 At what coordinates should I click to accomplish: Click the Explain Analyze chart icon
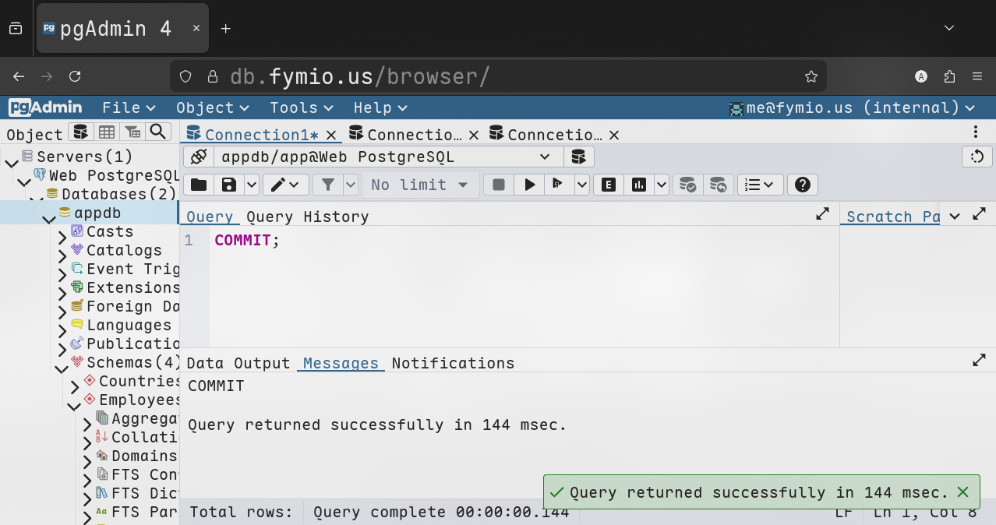point(639,185)
